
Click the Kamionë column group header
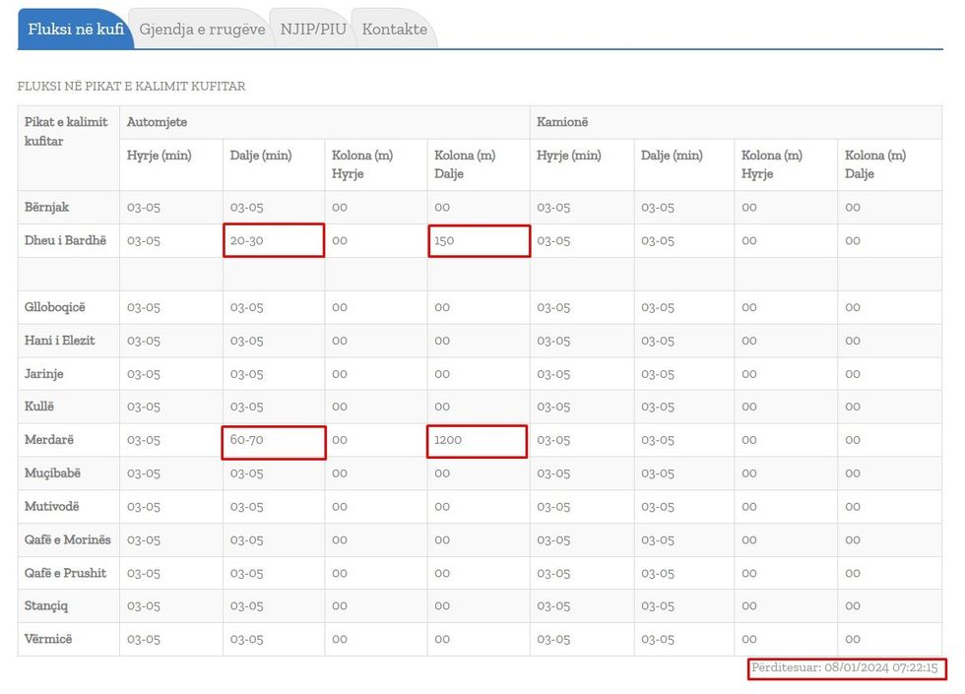564,122
